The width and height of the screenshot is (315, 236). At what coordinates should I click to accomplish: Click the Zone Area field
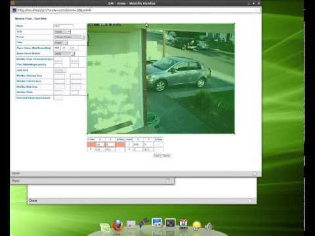pyautogui.click(x=60, y=70)
